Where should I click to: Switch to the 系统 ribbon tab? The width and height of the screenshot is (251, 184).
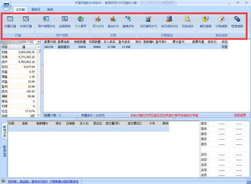coord(50,10)
